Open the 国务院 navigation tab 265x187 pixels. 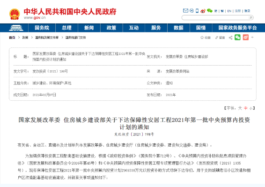tap(42, 28)
